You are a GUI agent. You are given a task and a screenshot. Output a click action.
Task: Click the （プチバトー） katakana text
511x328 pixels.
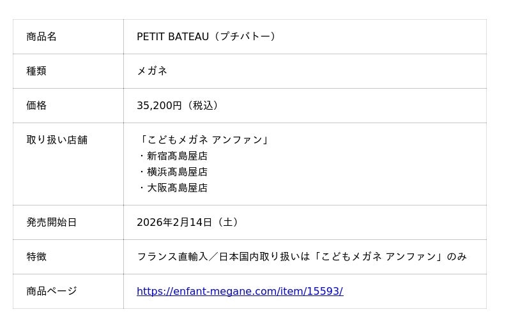[x=245, y=37]
